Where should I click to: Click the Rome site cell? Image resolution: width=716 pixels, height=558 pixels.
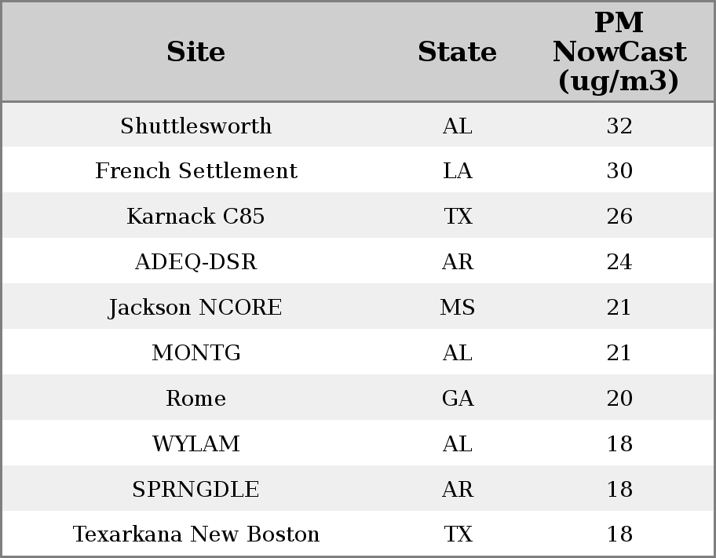pyautogui.click(x=196, y=399)
